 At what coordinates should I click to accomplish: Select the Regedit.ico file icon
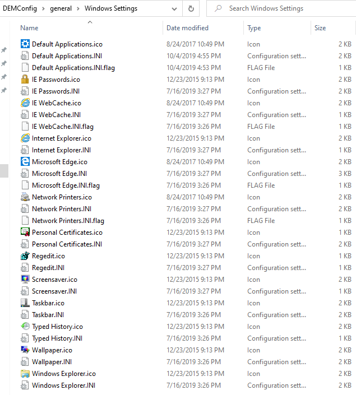(x=25, y=256)
